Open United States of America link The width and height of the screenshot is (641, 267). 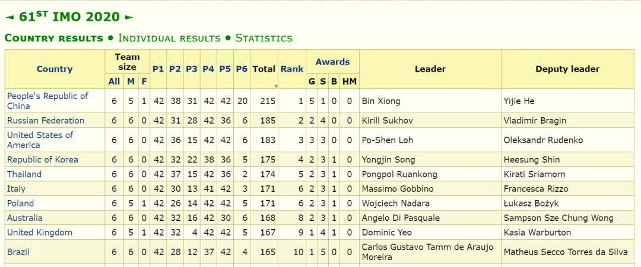pos(40,140)
